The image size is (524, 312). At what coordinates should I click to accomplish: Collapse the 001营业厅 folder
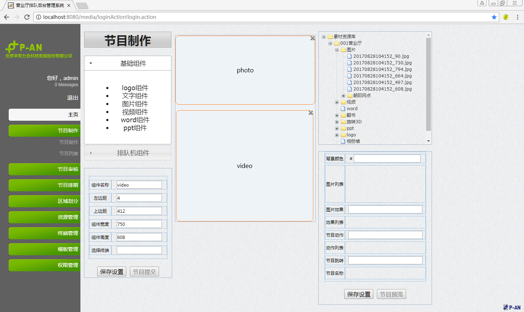[330, 43]
